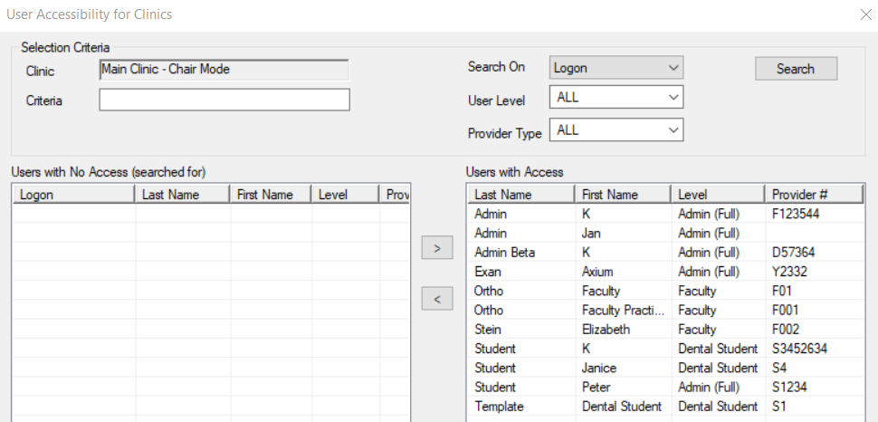The image size is (878, 422).
Task: Sort no-access list by Last Name header
Action: [183, 195]
